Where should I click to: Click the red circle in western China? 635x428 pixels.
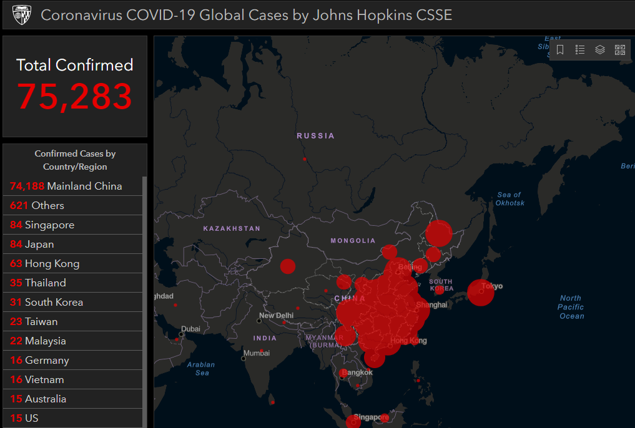coord(288,266)
